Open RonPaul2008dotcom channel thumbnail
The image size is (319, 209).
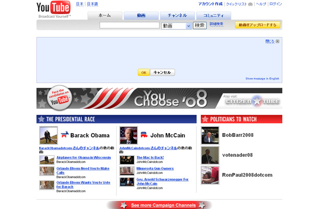tap(210, 175)
